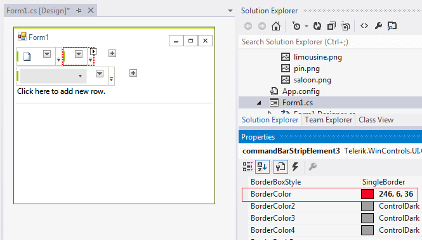This screenshot has height=241, width=422.
Task: Open the gray combo box in second row
Action: pyautogui.click(x=53, y=76)
